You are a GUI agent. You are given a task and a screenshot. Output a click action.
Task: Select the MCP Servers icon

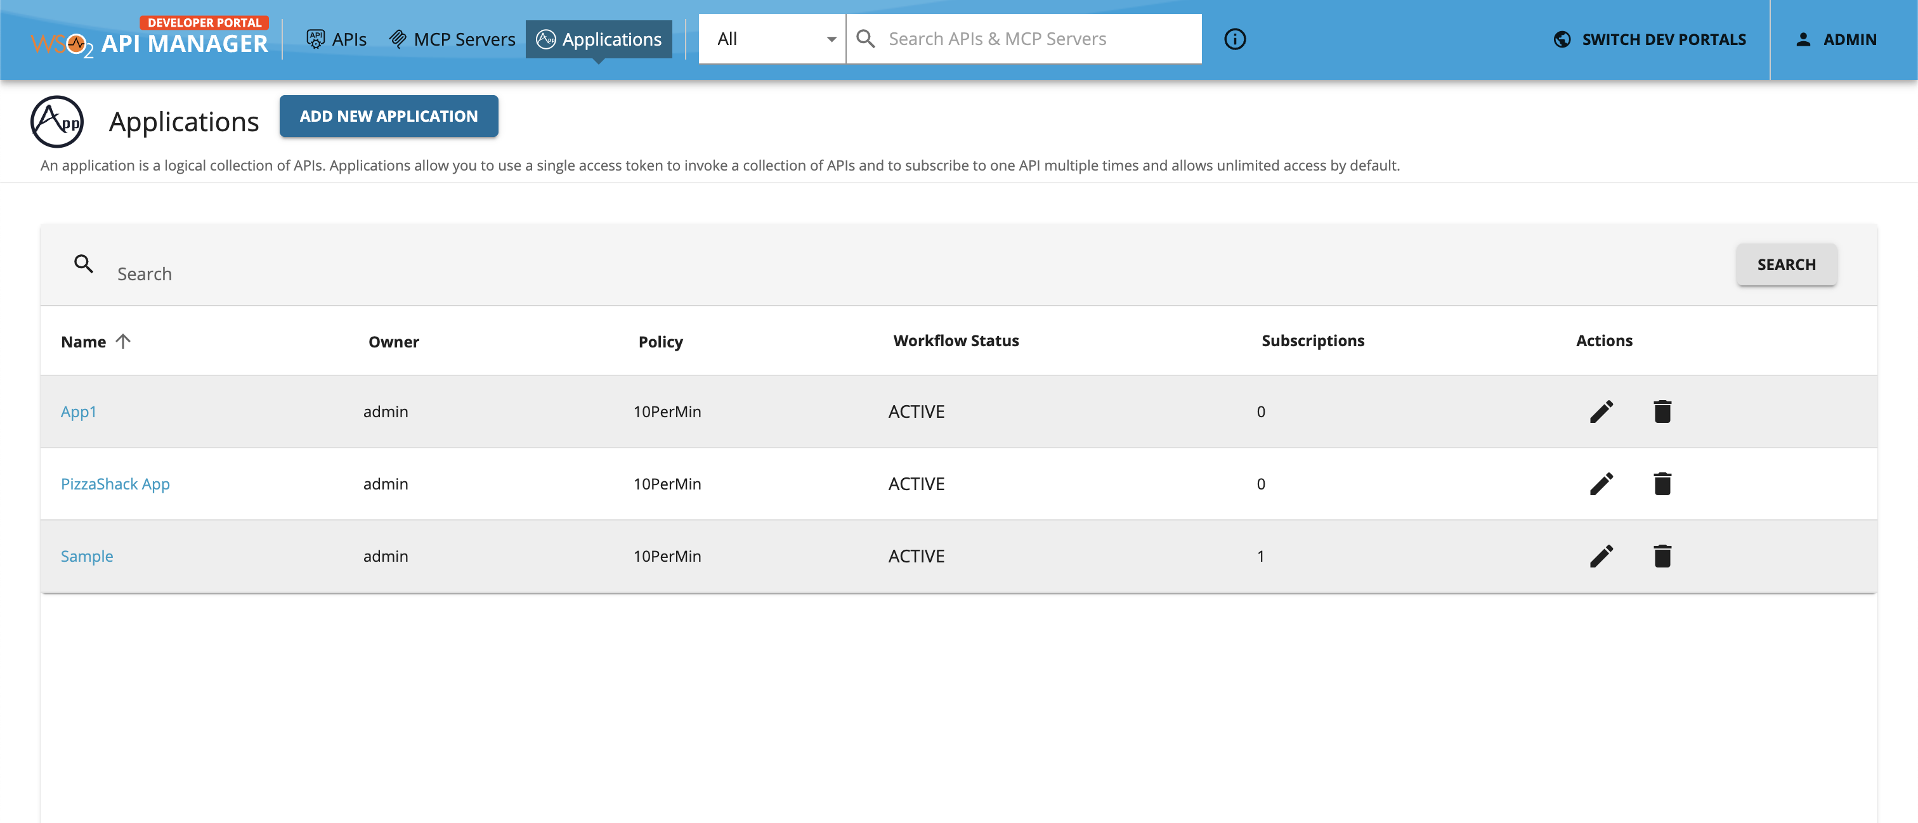(398, 38)
